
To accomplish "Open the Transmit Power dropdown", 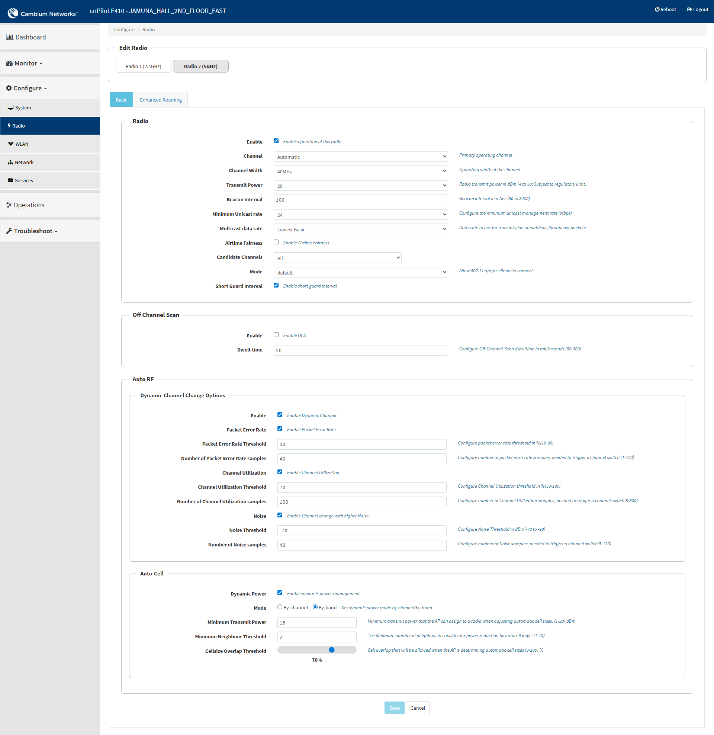I will coord(360,186).
